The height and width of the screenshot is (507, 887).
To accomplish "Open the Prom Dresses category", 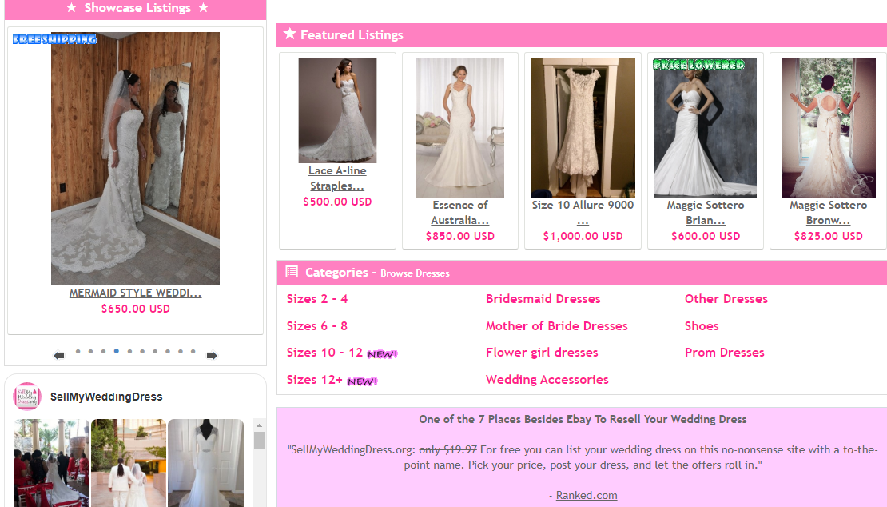I will [724, 353].
